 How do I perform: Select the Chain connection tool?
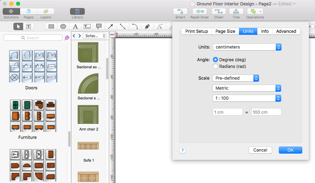point(218,12)
